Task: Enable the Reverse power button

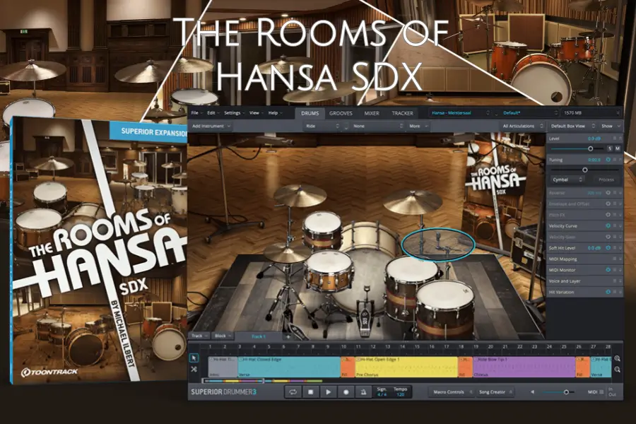Action: coord(608,193)
